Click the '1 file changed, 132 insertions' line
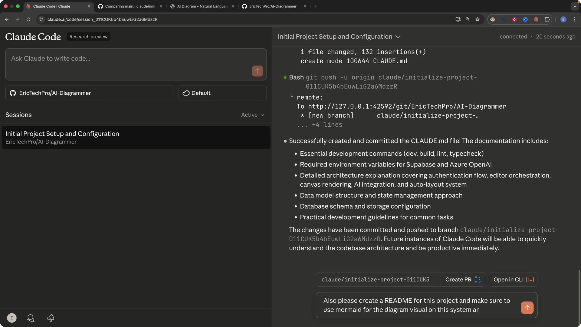The image size is (581, 327). point(363,52)
